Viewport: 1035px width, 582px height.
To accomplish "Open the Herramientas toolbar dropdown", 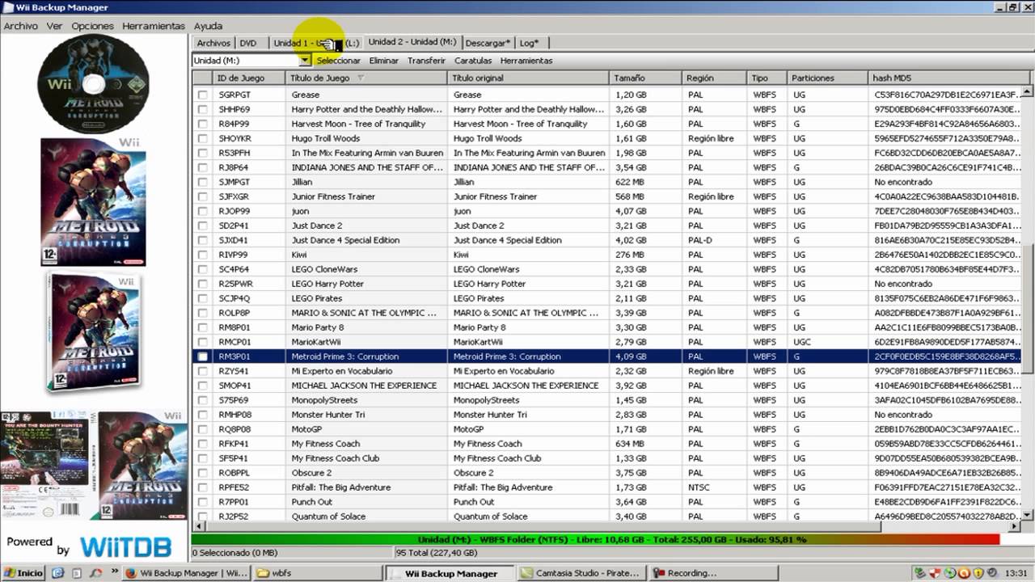I will click(526, 61).
